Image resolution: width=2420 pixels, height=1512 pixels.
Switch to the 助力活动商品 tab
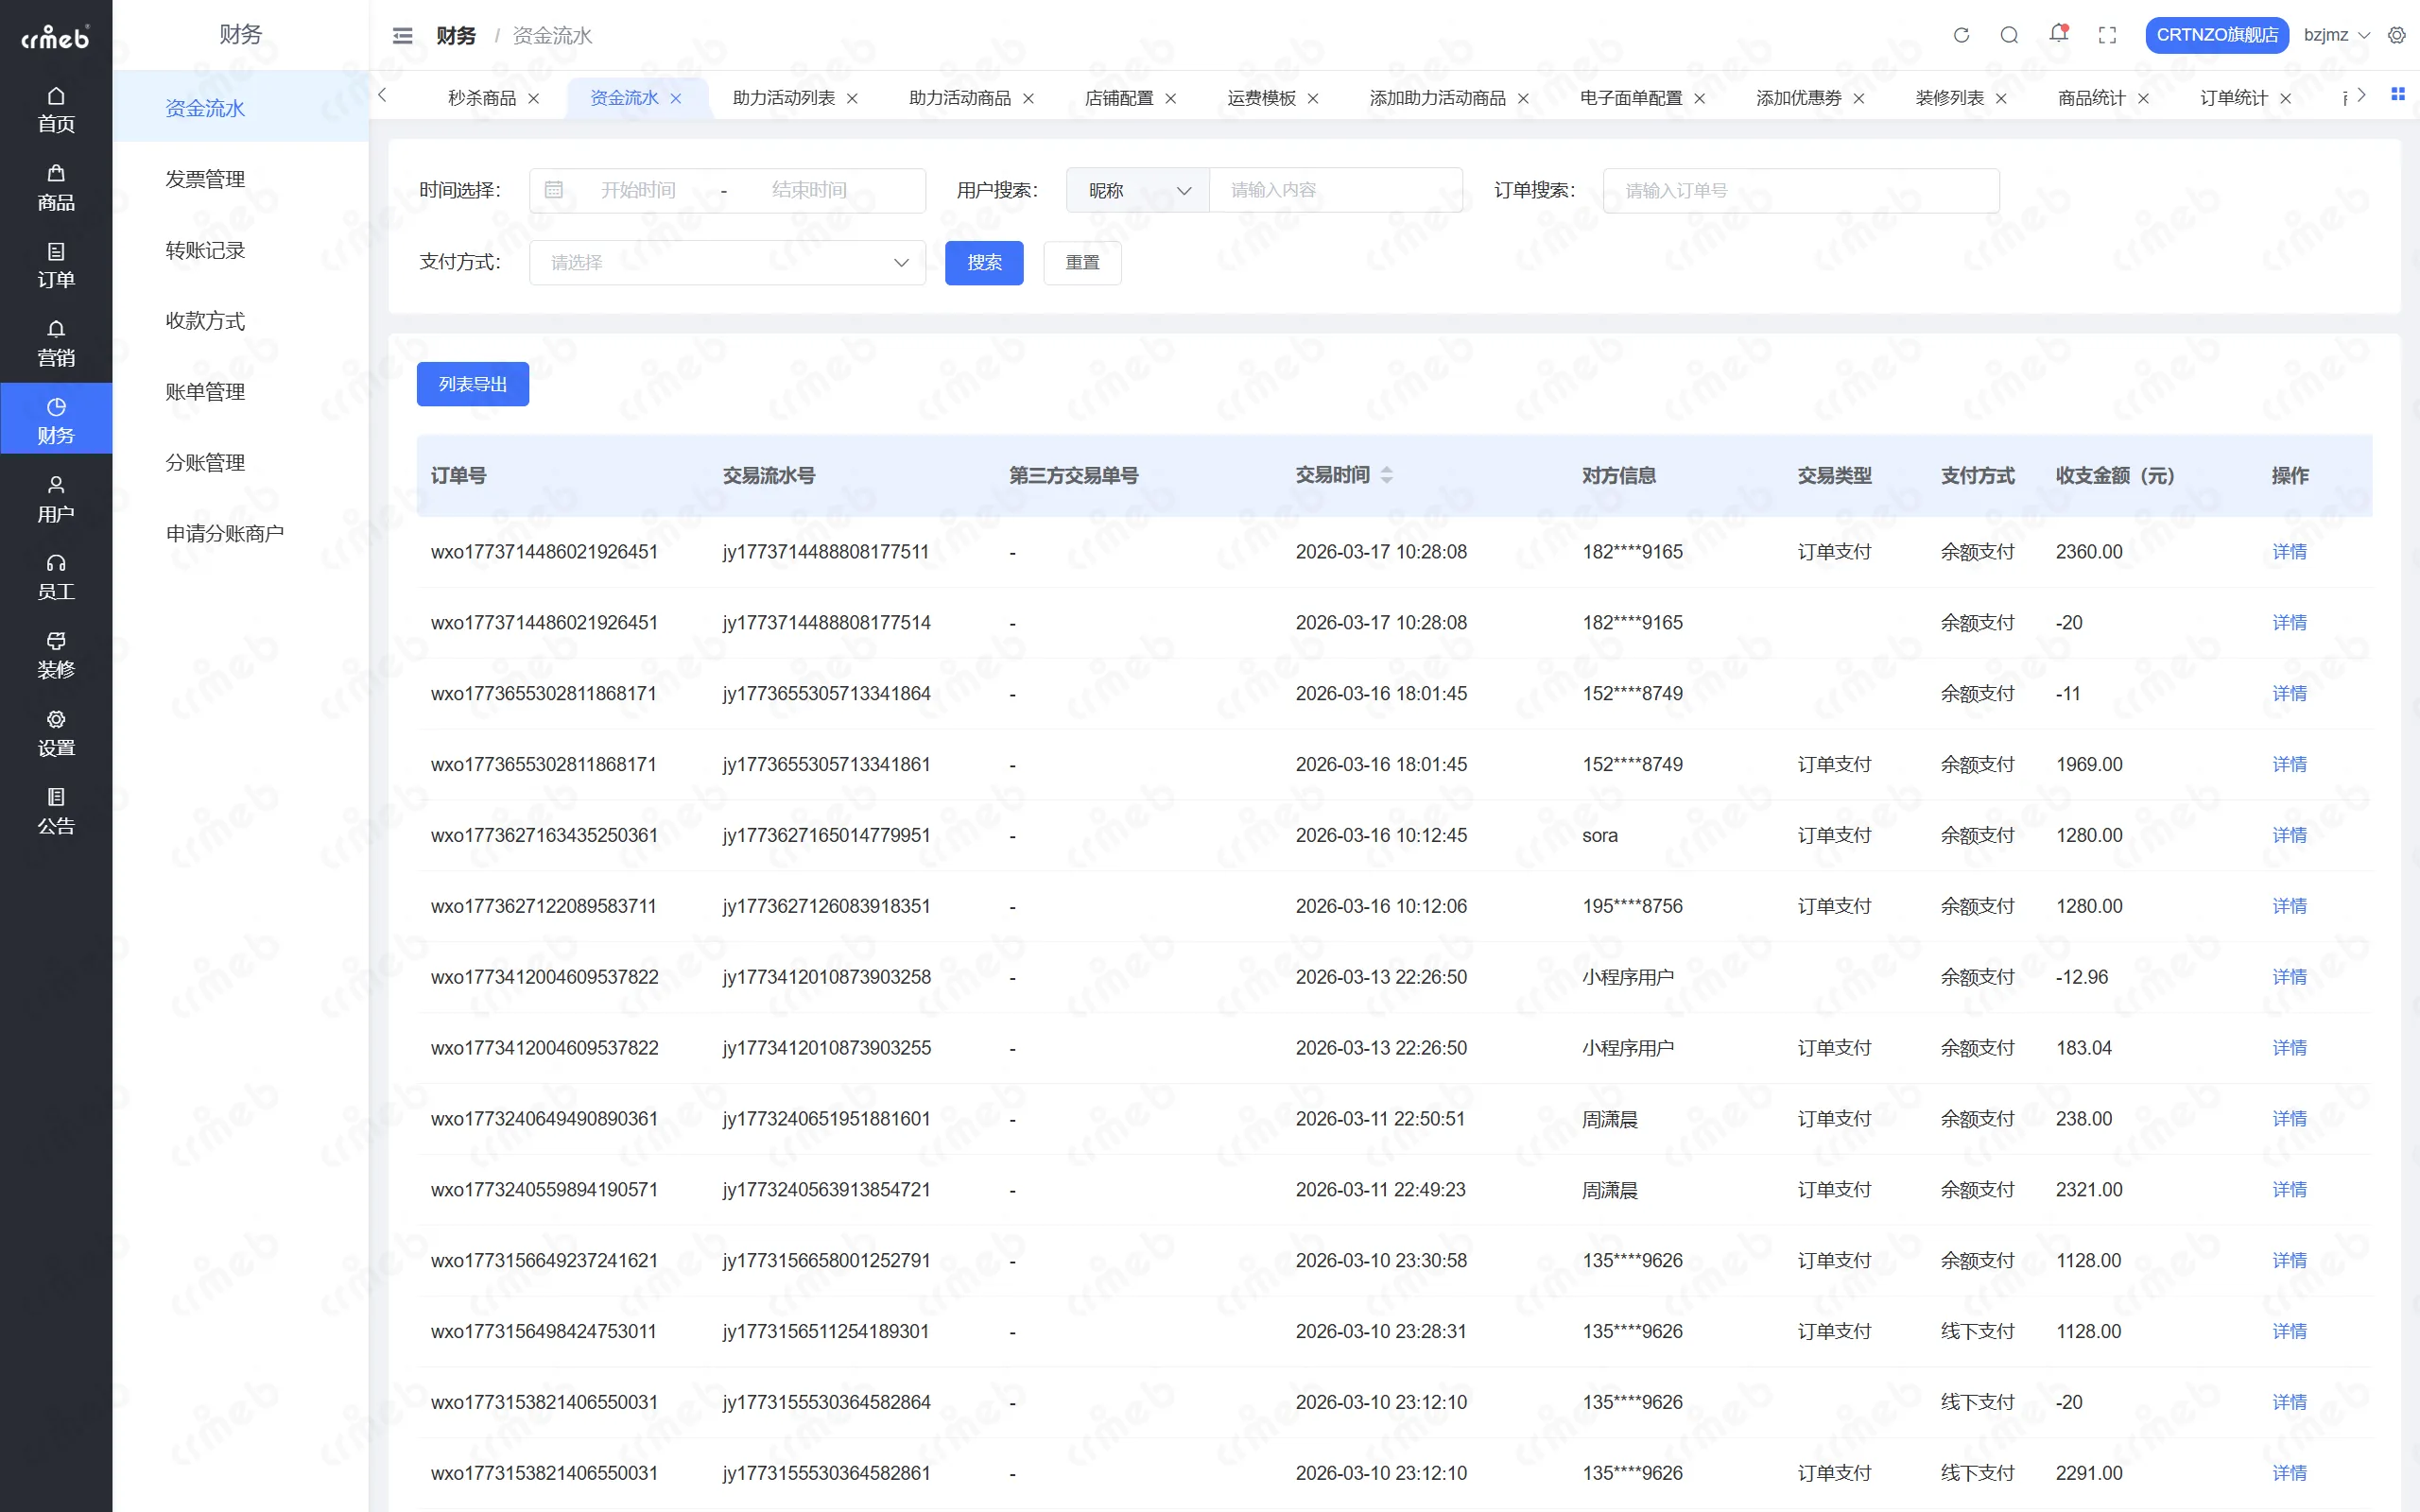(x=960, y=98)
